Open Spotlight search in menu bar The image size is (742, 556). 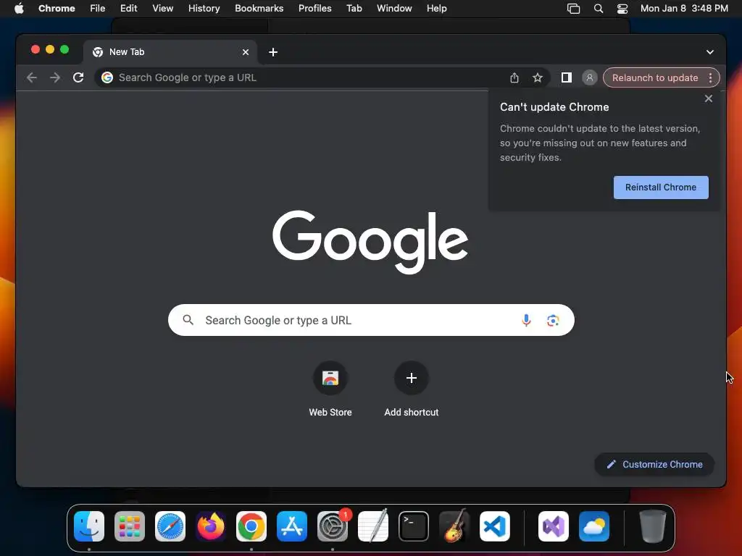pyautogui.click(x=598, y=9)
